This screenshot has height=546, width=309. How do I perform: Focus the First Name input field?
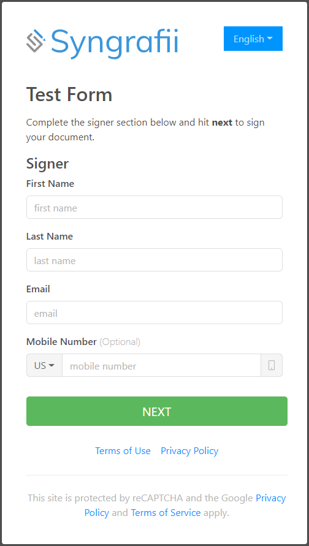154,207
